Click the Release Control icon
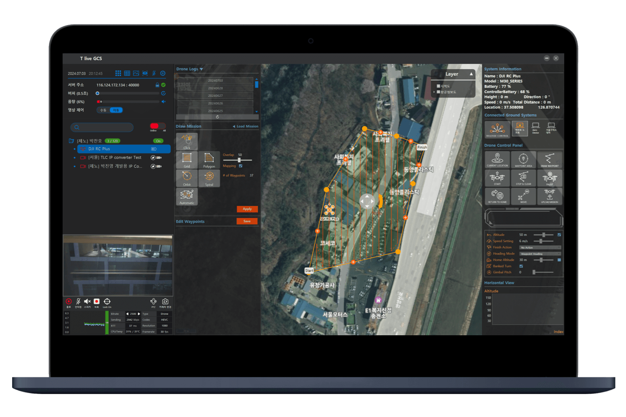Image resolution: width=626 pixels, height=417 pixels. click(497, 130)
